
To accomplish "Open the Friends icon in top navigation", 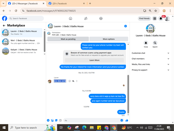I will (86, 19).
